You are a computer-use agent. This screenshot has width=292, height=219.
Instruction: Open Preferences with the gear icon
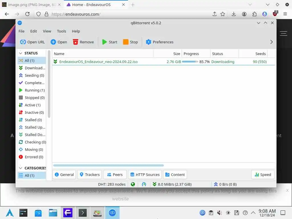pyautogui.click(x=148, y=42)
